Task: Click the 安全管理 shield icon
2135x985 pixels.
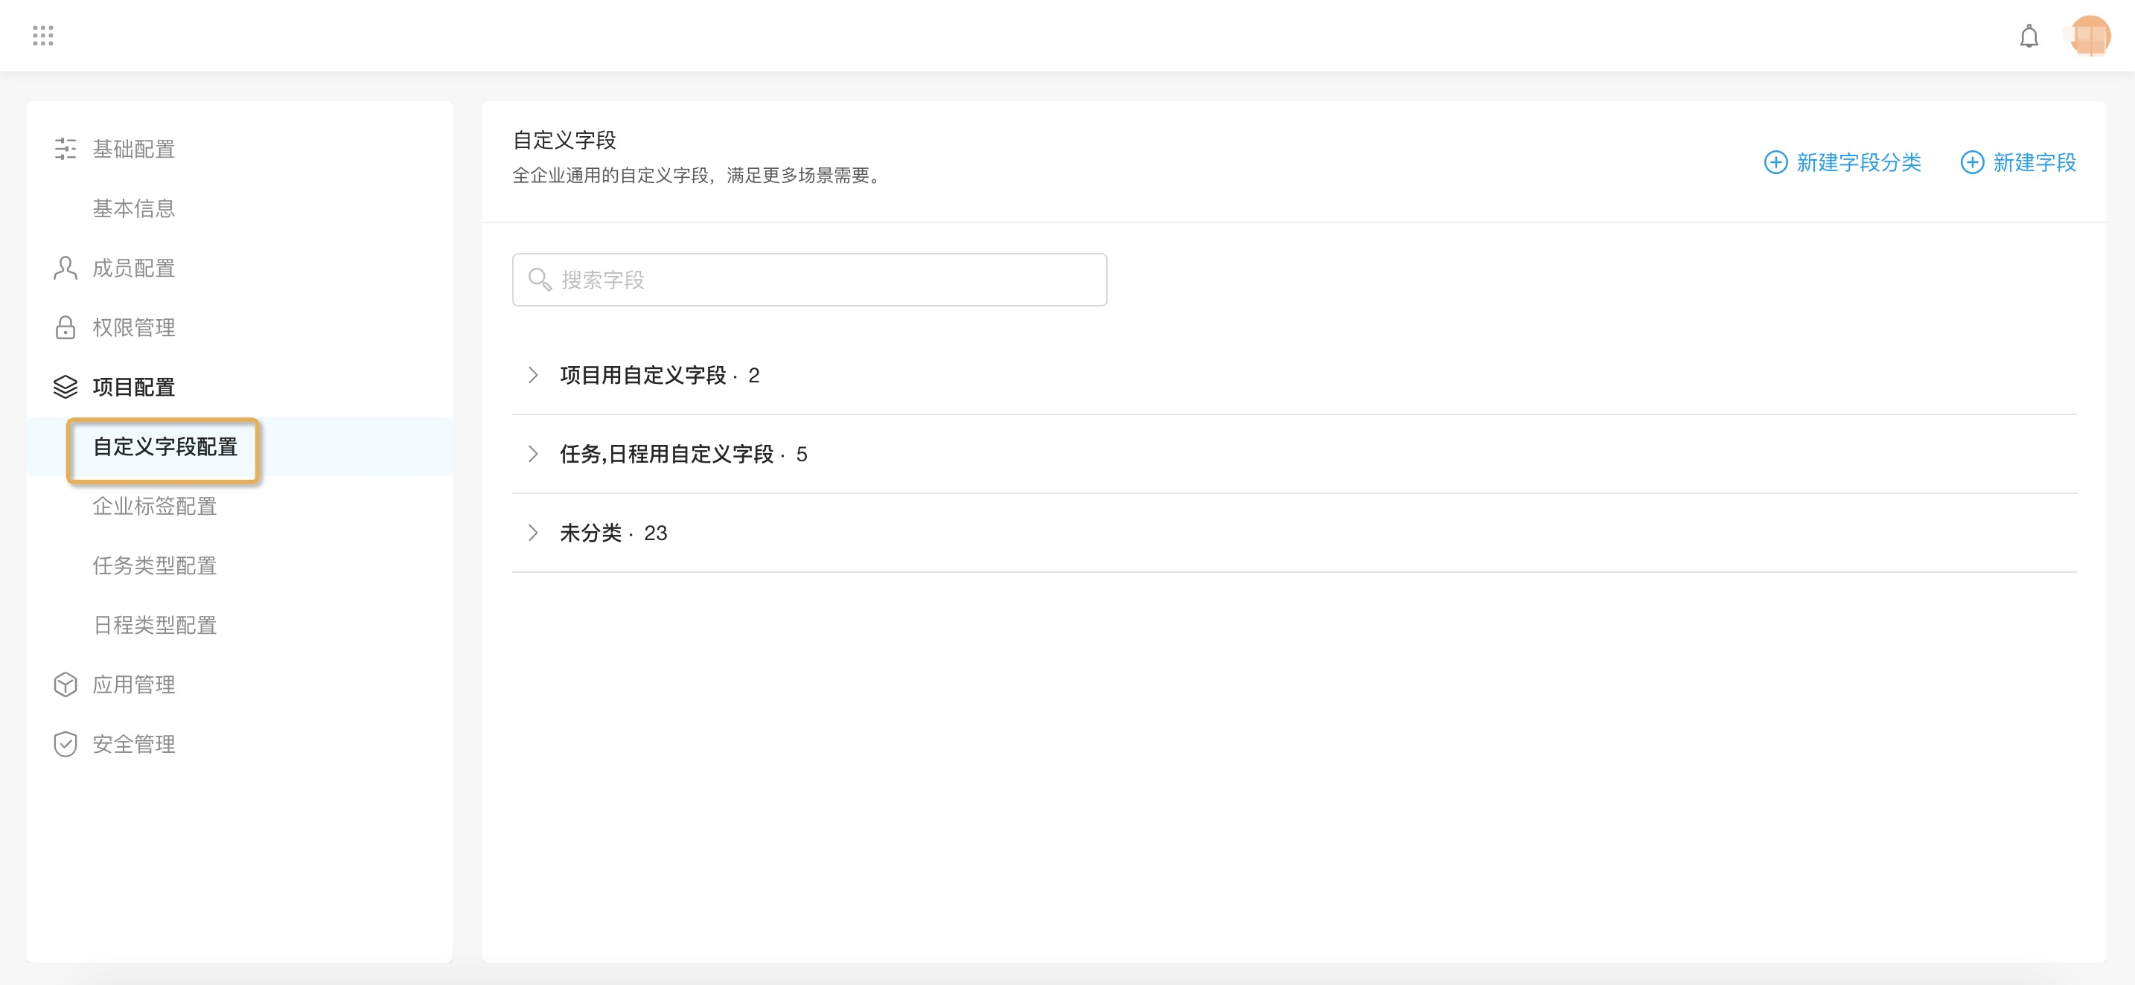Action: click(x=66, y=744)
